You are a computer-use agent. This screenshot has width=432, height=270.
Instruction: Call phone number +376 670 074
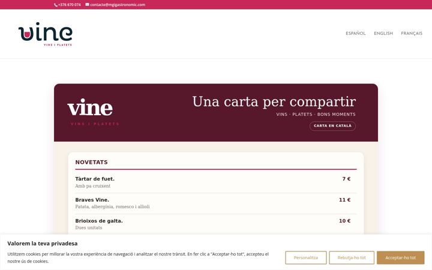(x=70, y=5)
